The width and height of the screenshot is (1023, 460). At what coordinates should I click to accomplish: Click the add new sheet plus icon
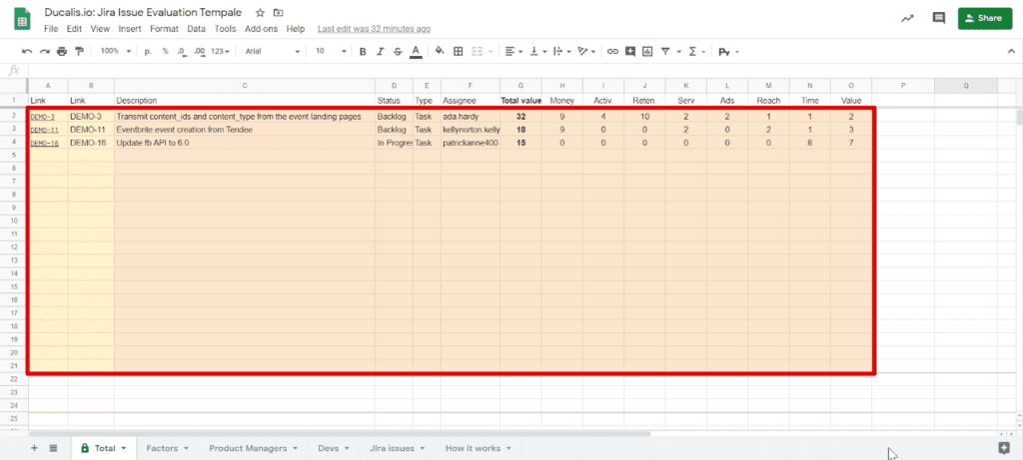[x=34, y=448]
